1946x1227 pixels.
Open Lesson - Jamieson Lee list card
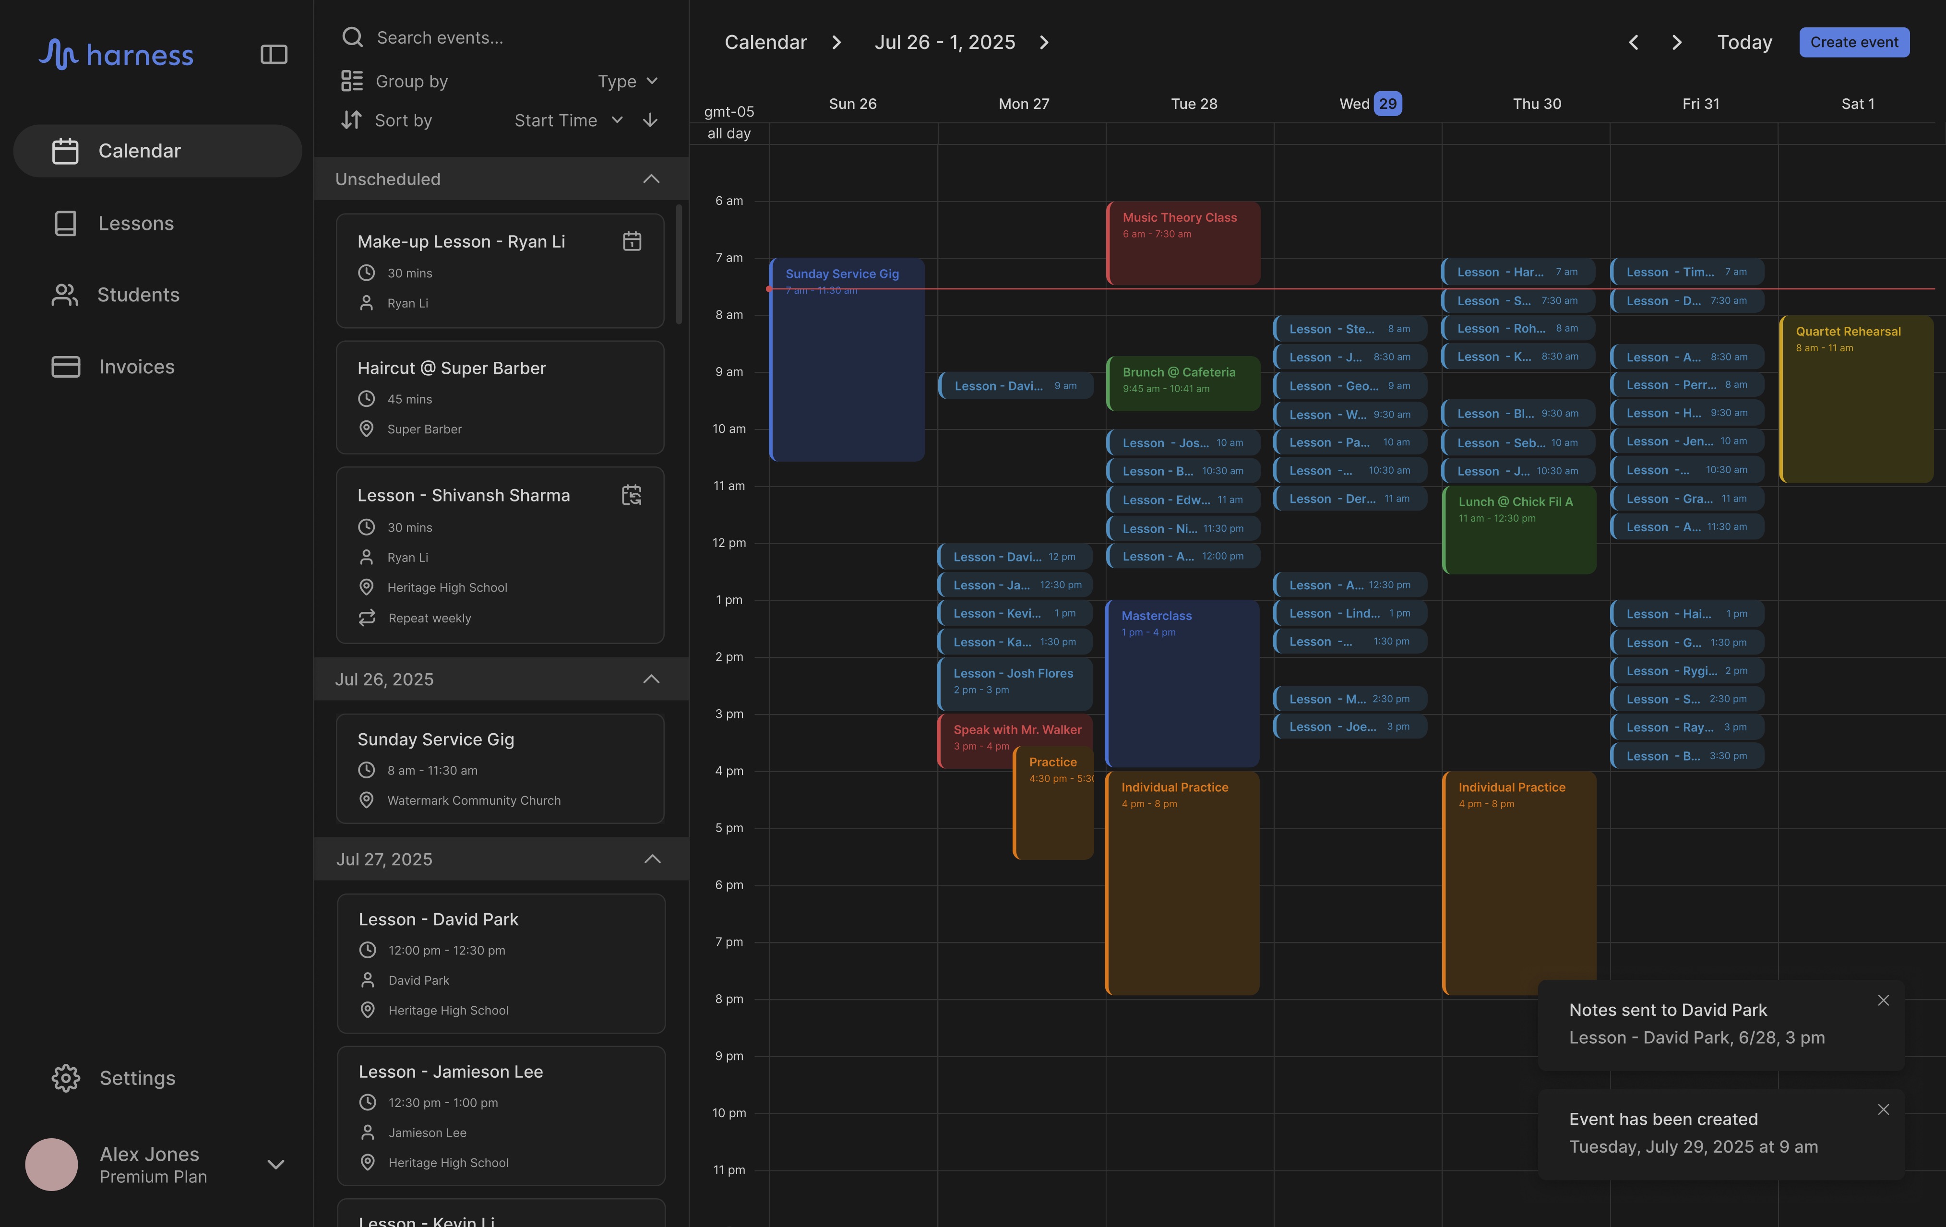click(x=501, y=1116)
